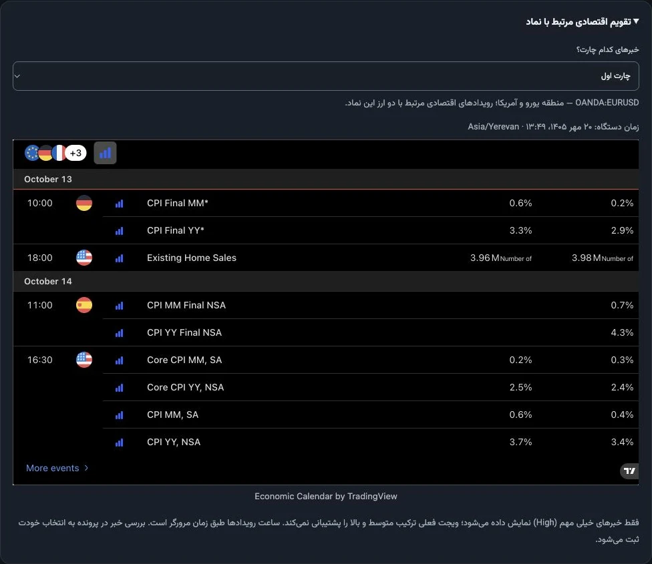Image resolution: width=652 pixels, height=564 pixels.
Task: Select the CPI YY Final NSA event
Action: click(184, 332)
